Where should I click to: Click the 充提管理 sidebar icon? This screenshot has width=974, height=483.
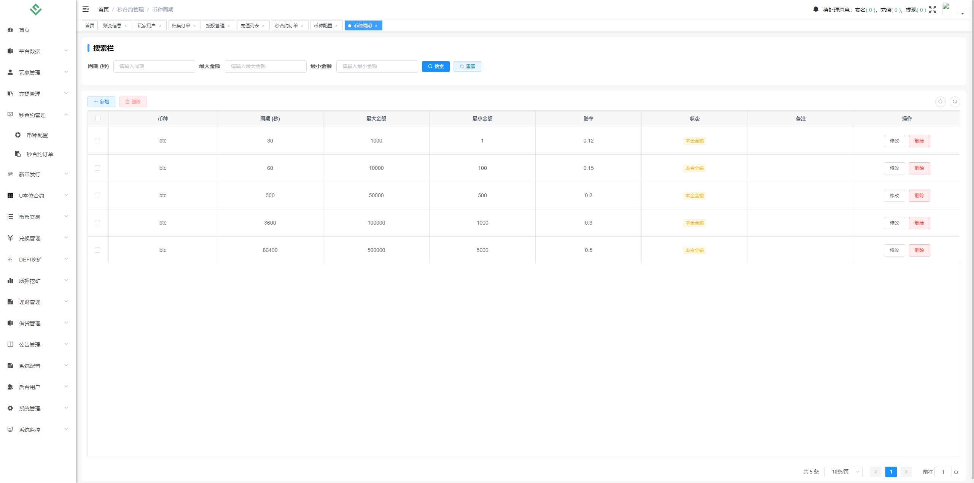pos(10,93)
